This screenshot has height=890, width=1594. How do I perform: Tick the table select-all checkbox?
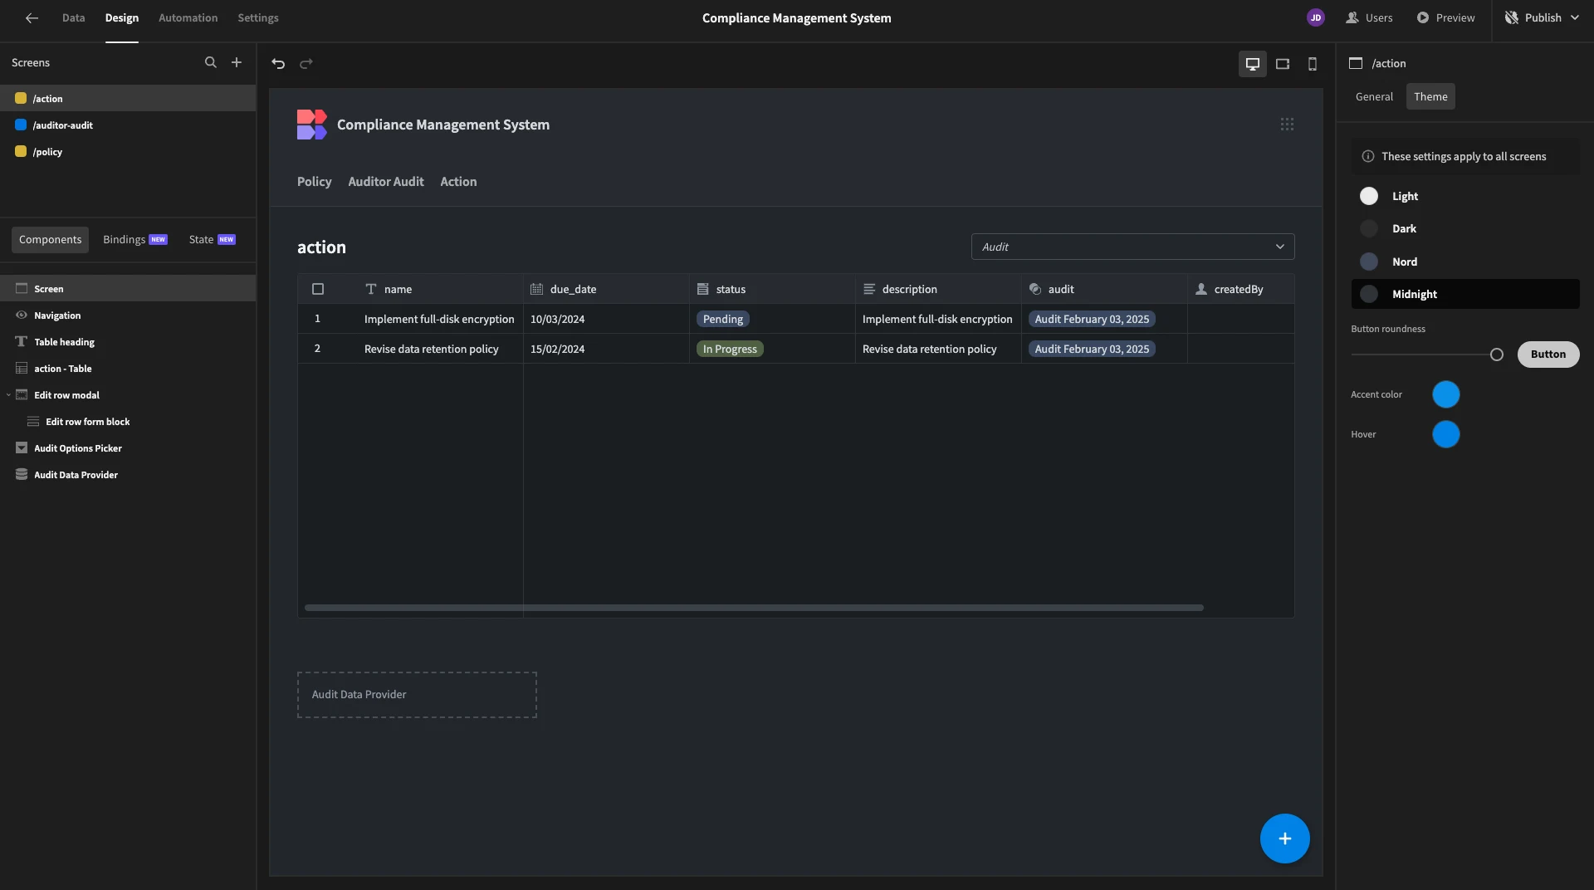318,289
